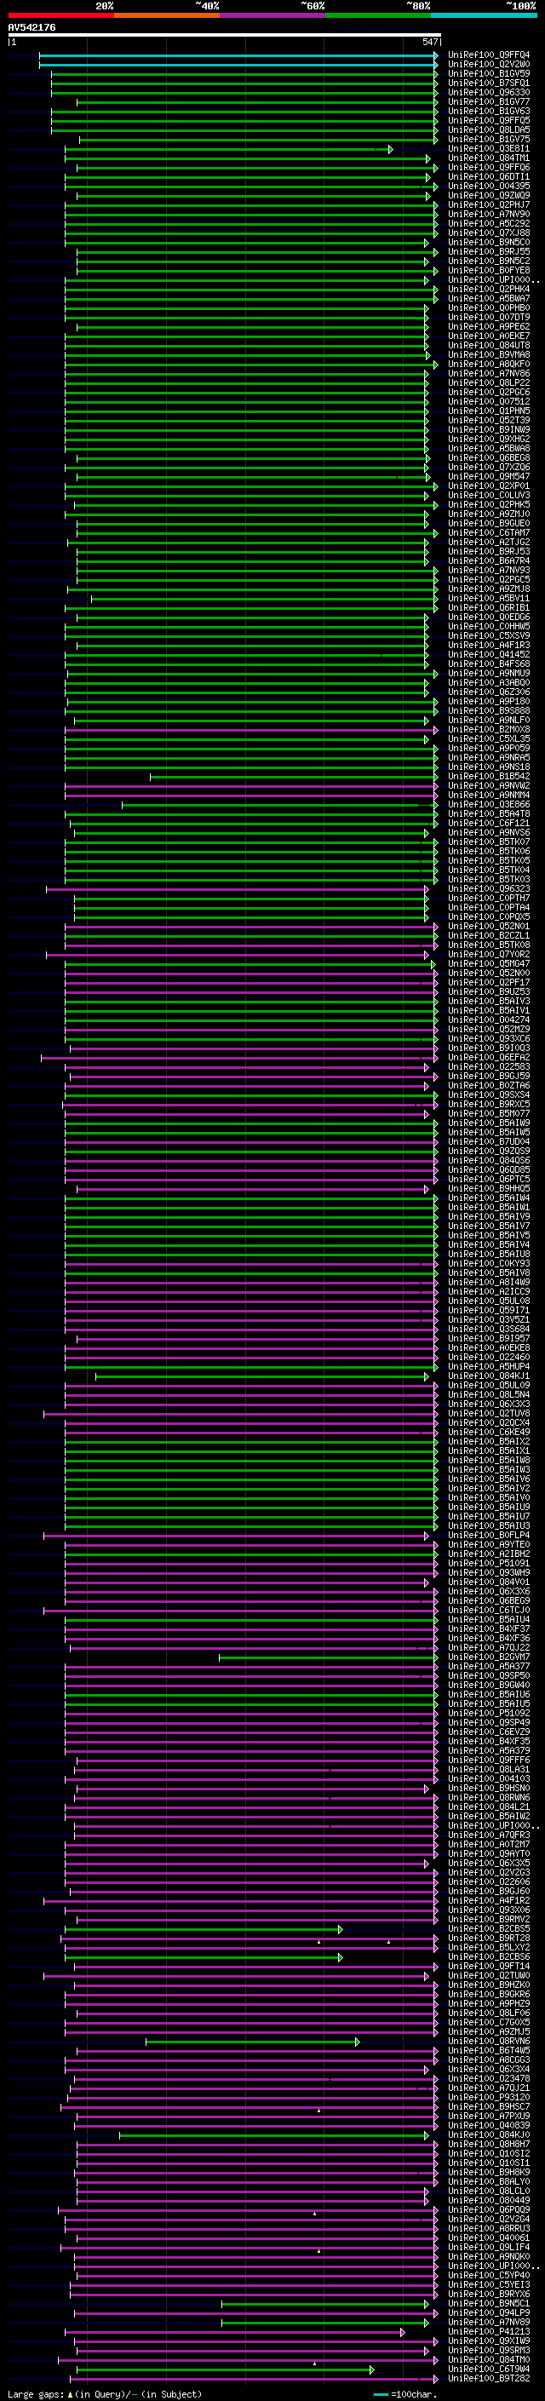Click the green ~80% identity legend segment
The width and height of the screenshot is (545, 2401).
[378, 16]
